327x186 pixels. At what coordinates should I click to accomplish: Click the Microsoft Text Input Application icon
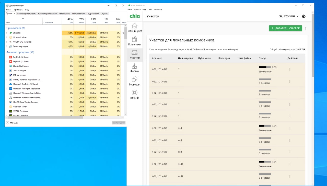[10, 89]
